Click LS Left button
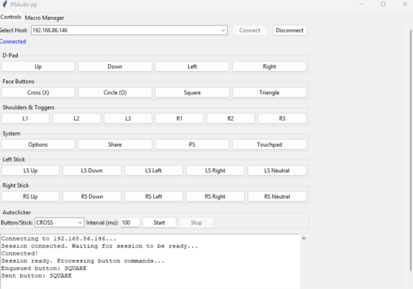The height and width of the screenshot is (289, 413). point(154,171)
